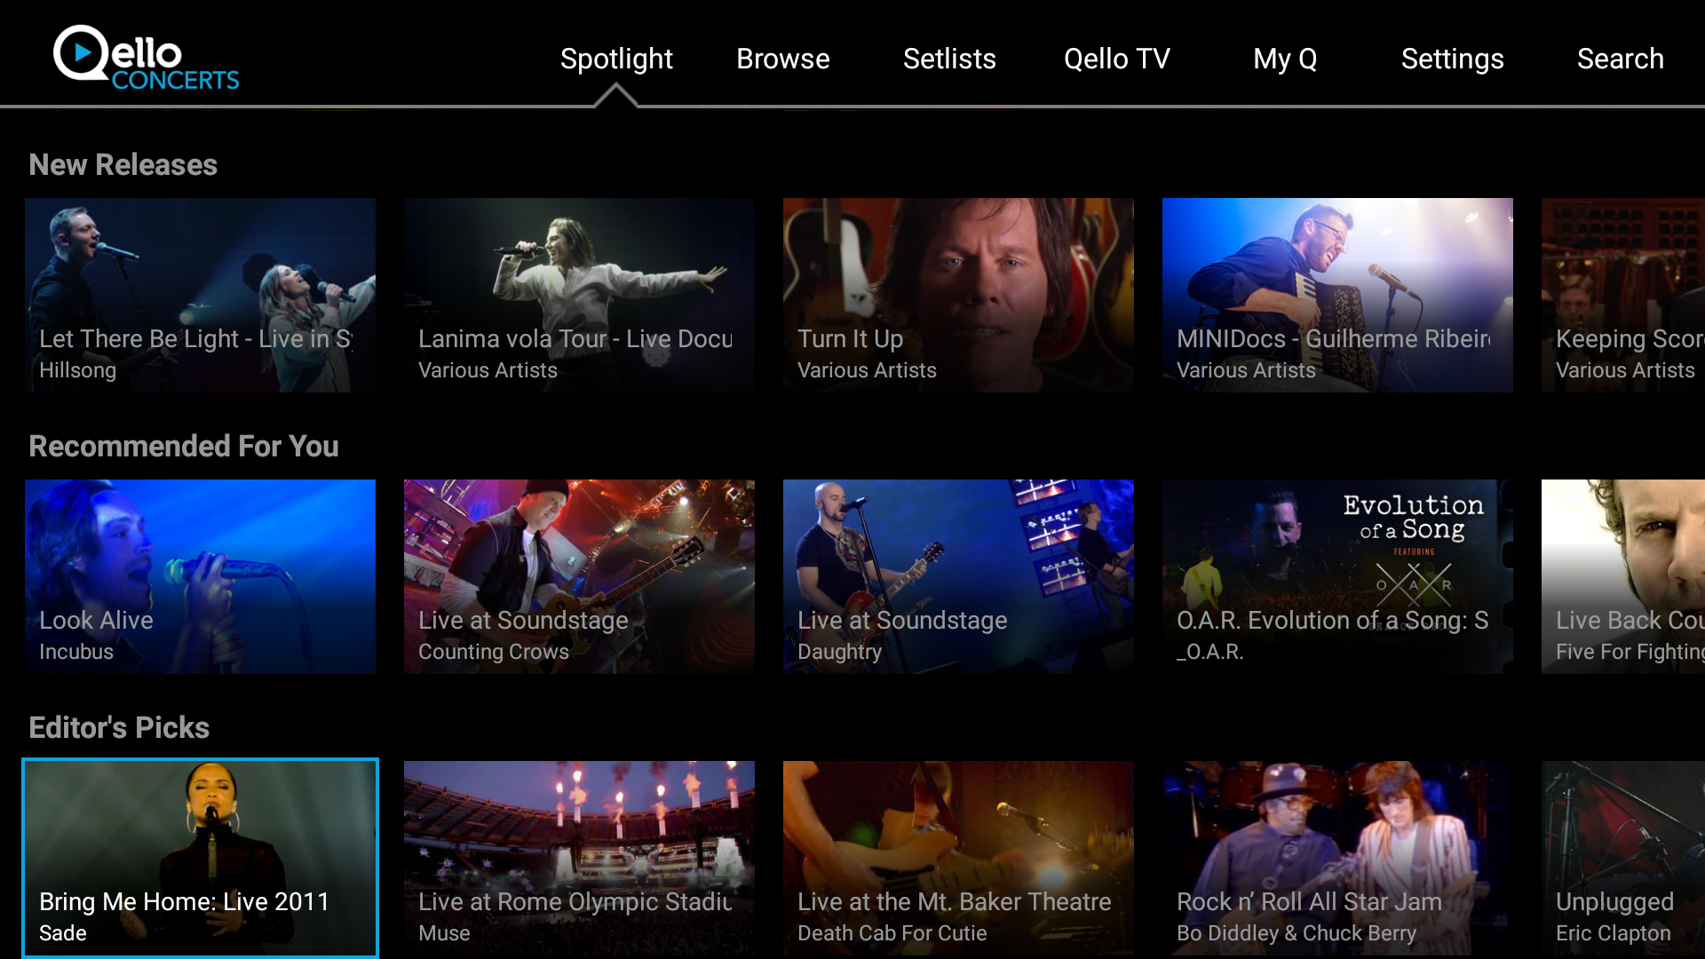This screenshot has height=959, width=1705.
Task: Play Sade's Bring Me Home: Live 2011
Action: tap(200, 858)
